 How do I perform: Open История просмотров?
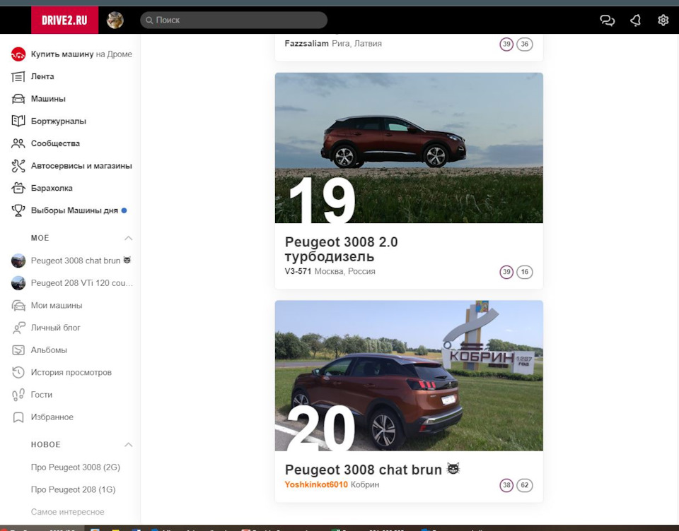click(71, 372)
